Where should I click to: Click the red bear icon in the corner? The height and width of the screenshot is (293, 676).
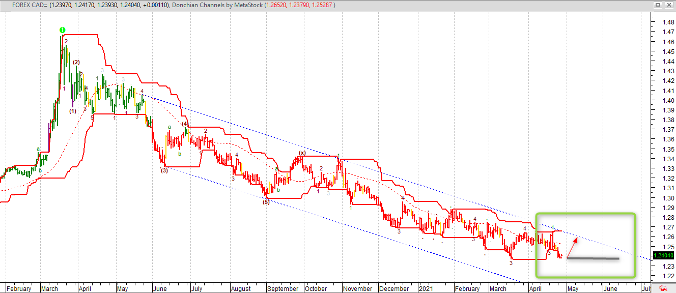[x=664, y=288]
